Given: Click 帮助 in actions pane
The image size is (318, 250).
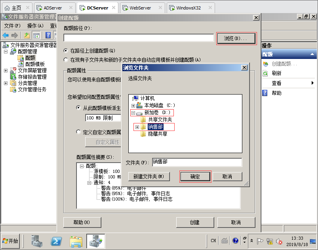Looking at the screenshot, I should (x=276, y=93).
